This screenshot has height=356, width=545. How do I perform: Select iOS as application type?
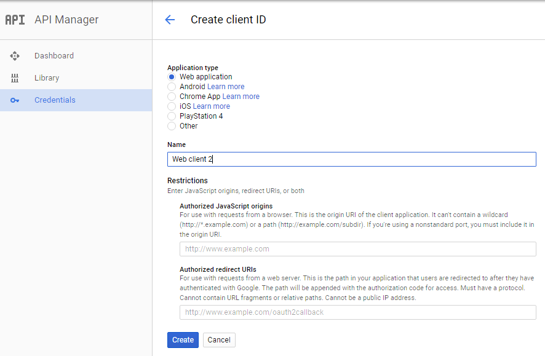172,106
